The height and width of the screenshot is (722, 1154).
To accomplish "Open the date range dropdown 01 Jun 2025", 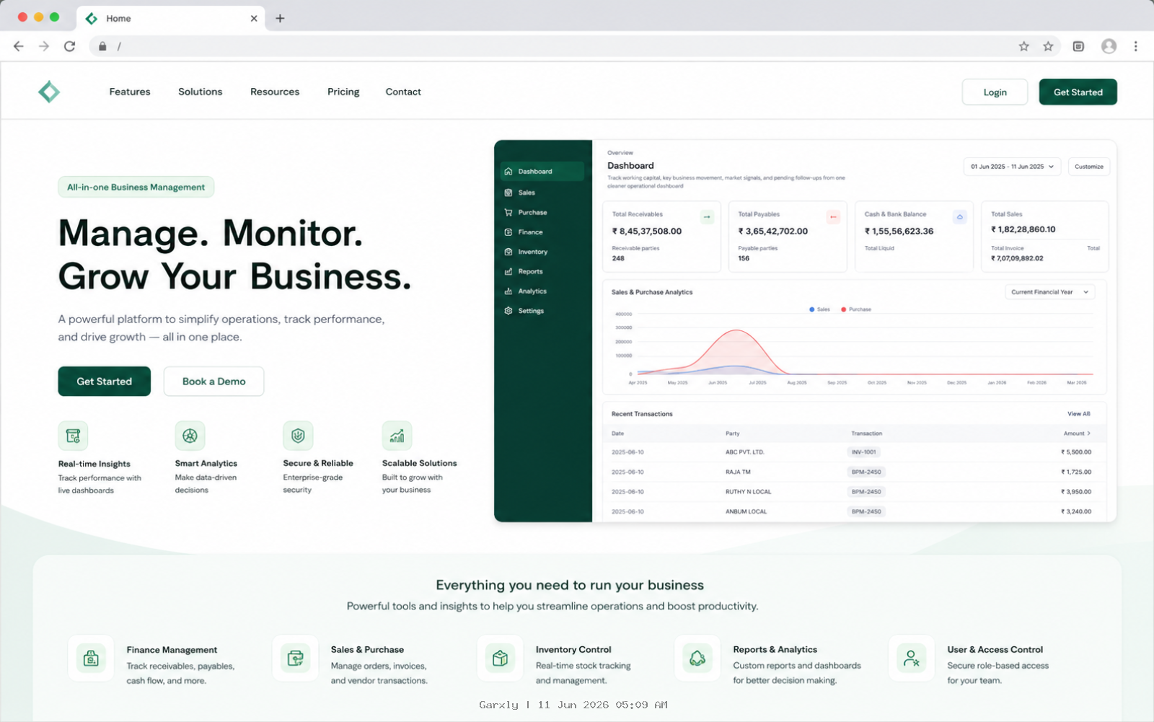I will click(1012, 167).
